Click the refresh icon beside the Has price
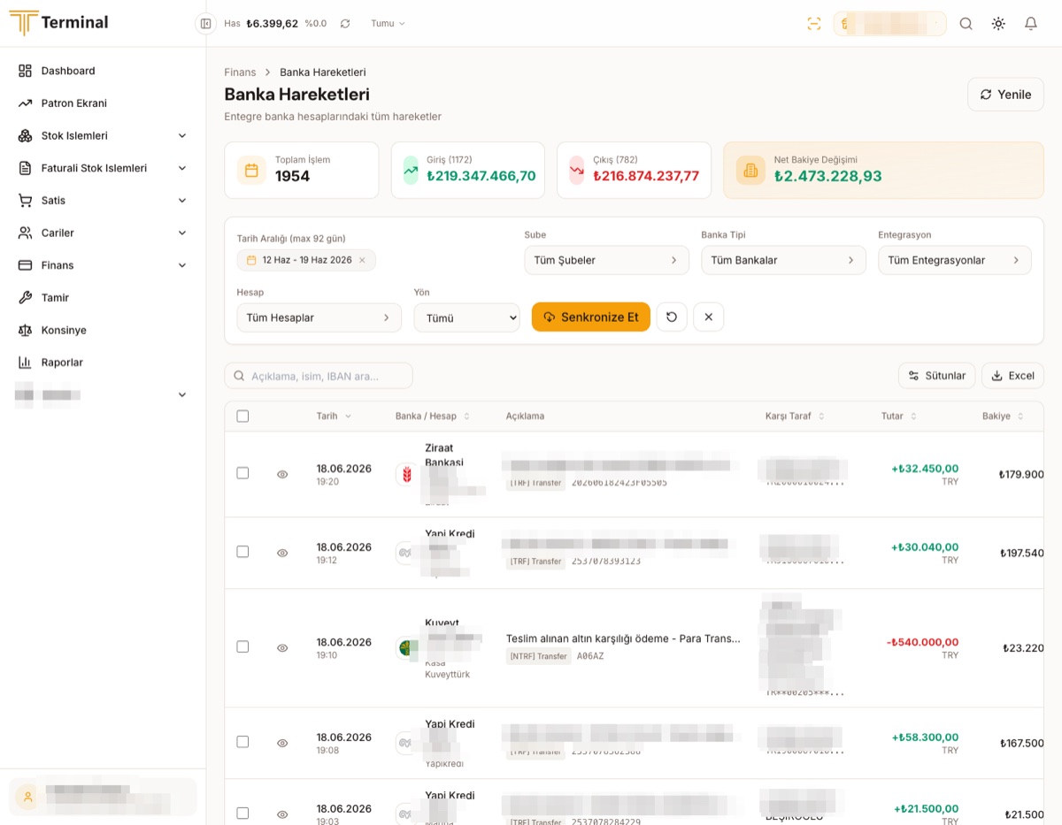Viewport: 1062px width, 825px height. [x=345, y=24]
